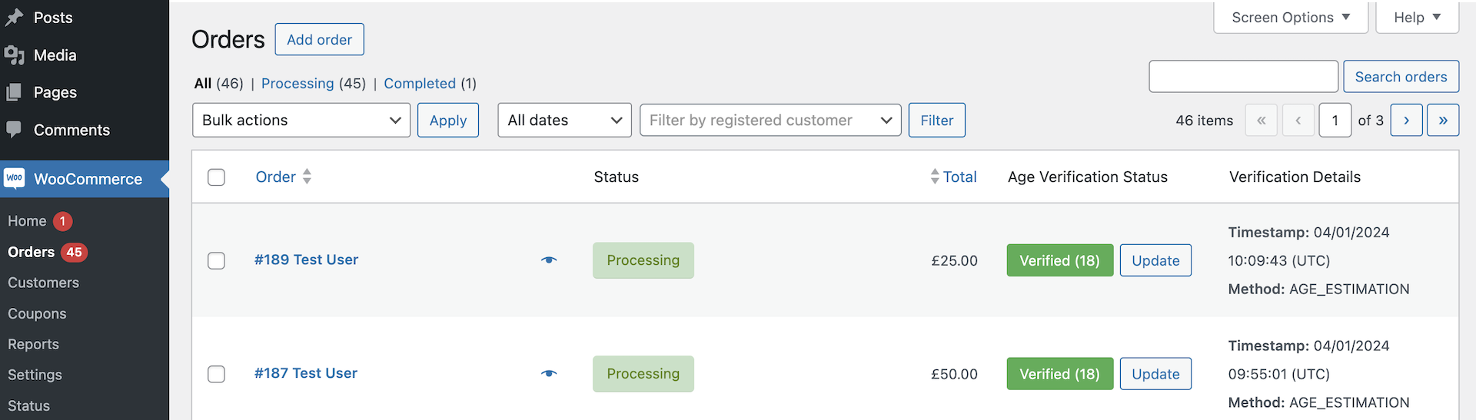Viewport: 1476px width, 420px height.
Task: Click the current page number field
Action: click(1335, 121)
